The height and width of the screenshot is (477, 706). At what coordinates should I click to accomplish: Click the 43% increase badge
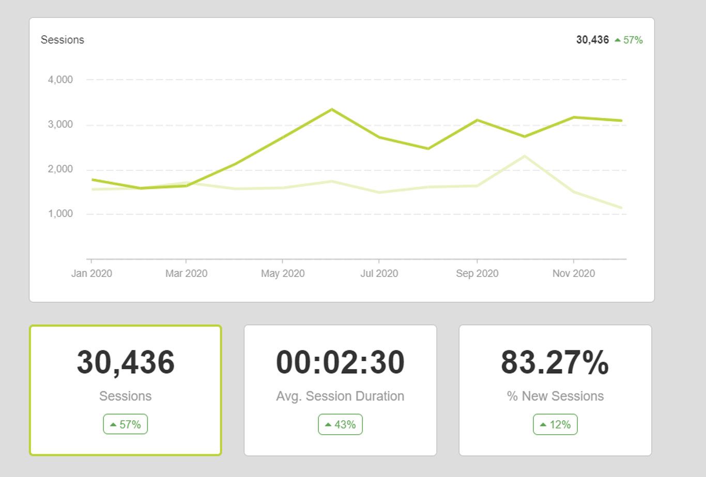tap(340, 424)
